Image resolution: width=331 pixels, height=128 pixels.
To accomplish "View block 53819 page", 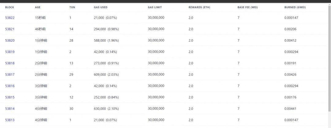I will pos(10,52).
